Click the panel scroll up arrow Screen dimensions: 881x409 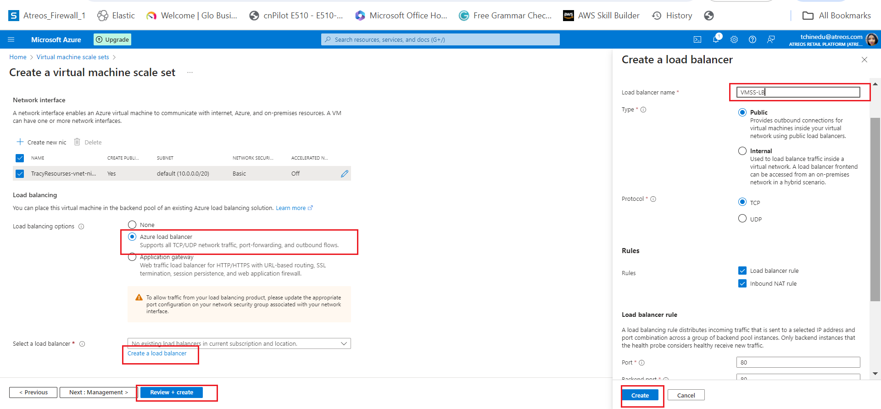[875, 84]
